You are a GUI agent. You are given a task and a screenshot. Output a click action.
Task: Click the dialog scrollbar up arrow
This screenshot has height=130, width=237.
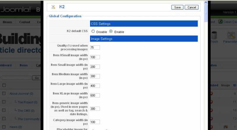(x=206, y=2)
